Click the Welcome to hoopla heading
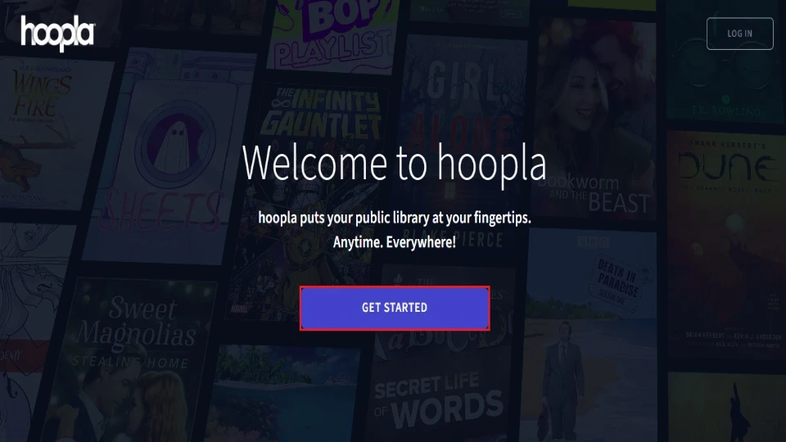Image resolution: width=786 pixels, height=442 pixels. pos(394,162)
